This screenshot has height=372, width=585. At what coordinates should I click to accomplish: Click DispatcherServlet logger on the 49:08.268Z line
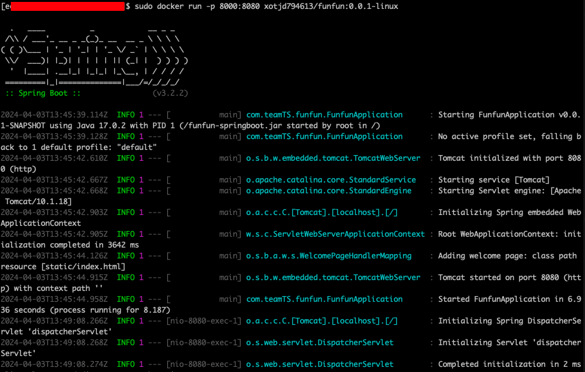point(320,343)
